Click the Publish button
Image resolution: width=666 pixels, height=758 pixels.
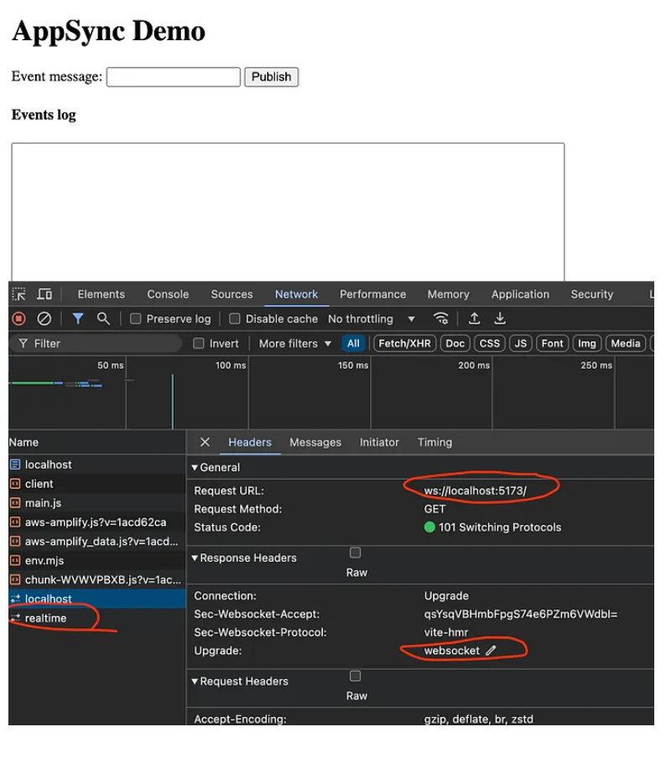(271, 77)
